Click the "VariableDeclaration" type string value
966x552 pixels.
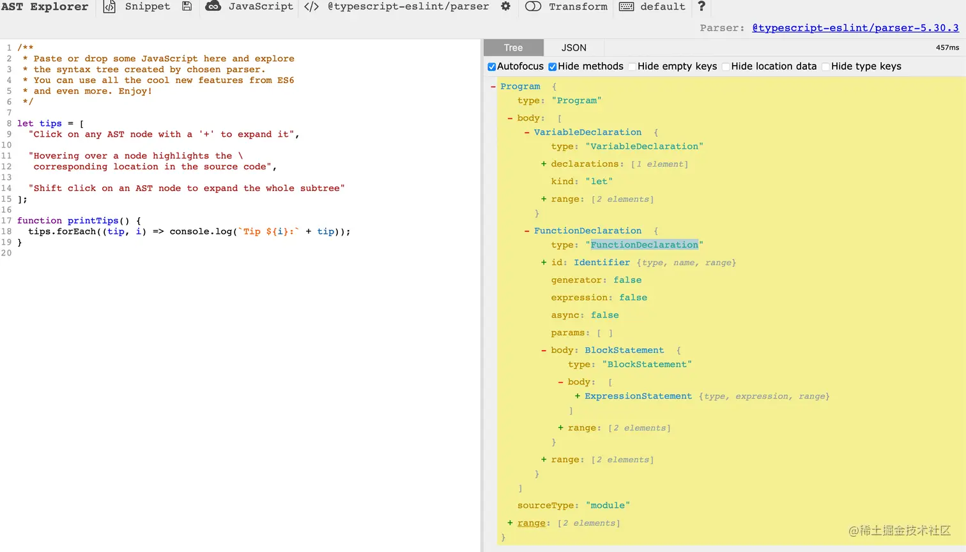(x=644, y=146)
